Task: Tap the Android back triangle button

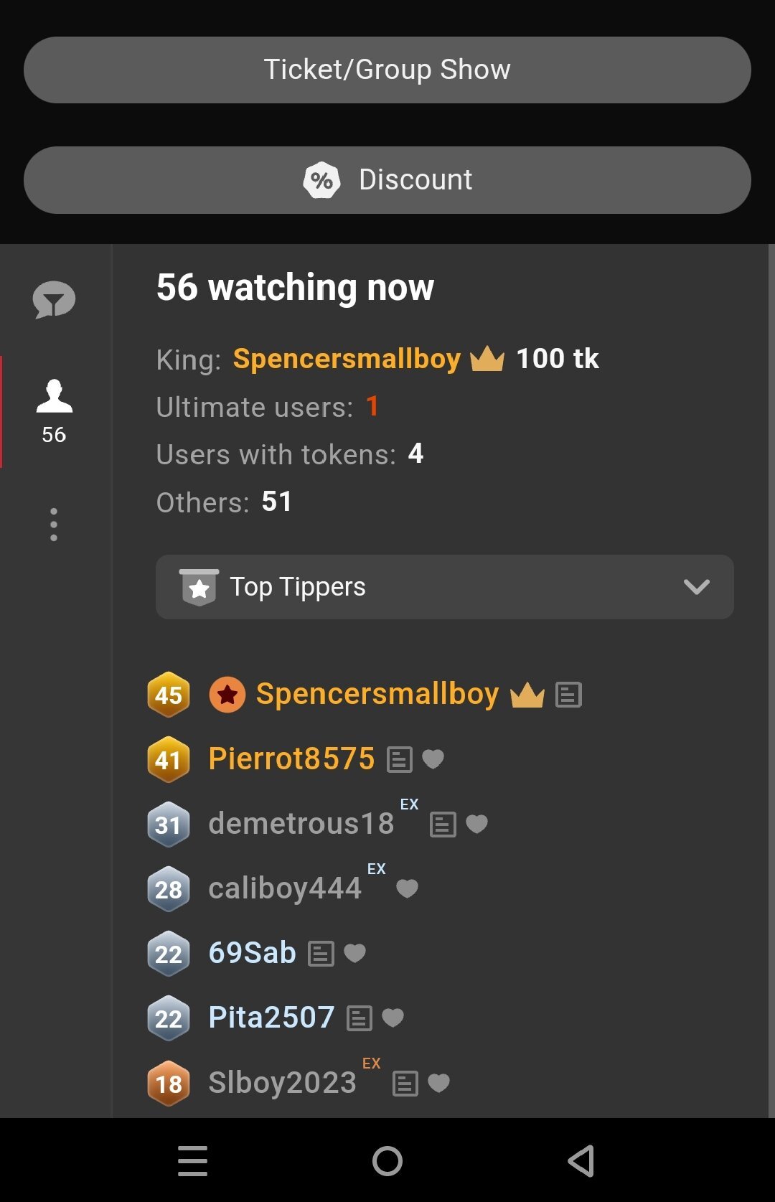Action: tap(581, 1160)
